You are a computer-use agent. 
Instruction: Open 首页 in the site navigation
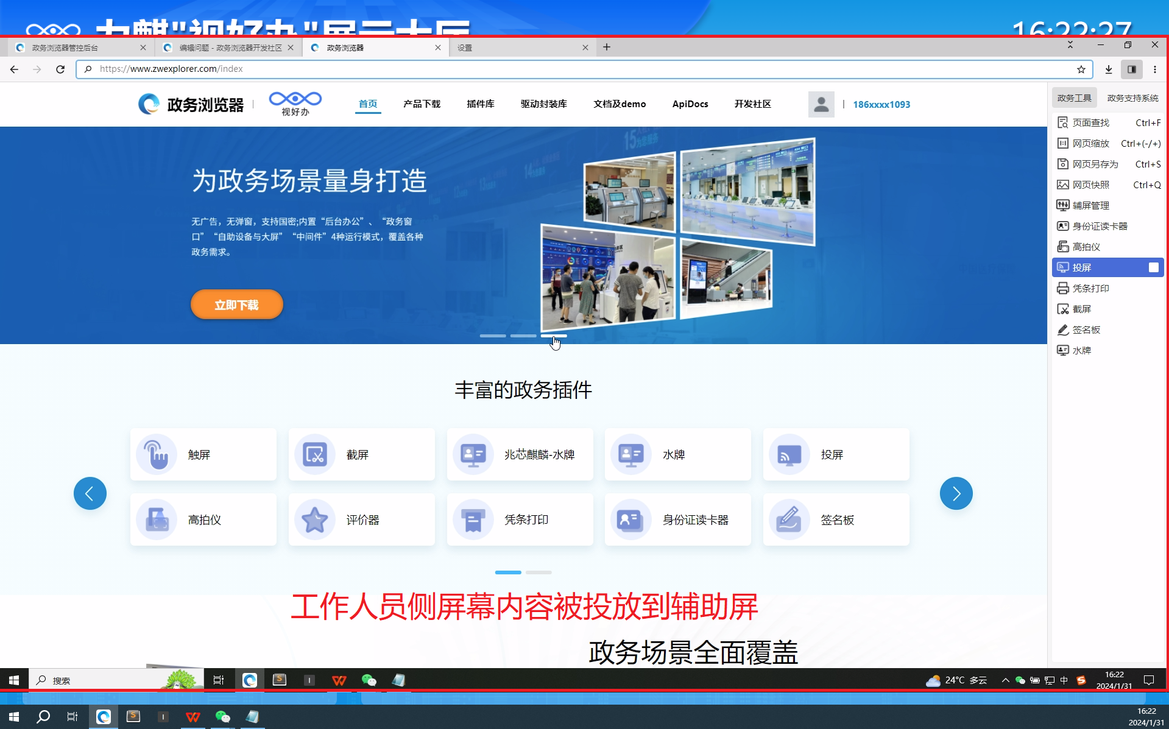(368, 104)
